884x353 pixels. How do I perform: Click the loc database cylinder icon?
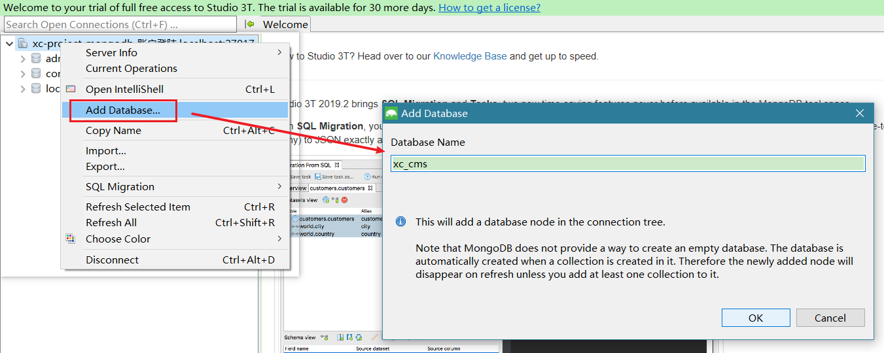36,88
